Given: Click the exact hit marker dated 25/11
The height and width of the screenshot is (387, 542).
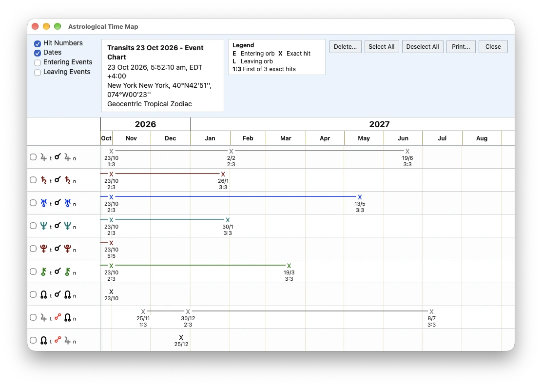Looking at the screenshot, I should (x=143, y=311).
